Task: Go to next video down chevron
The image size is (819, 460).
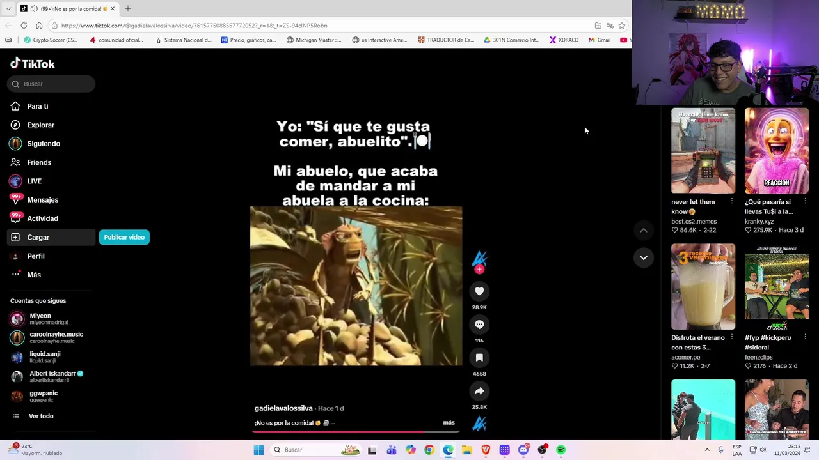Action: [x=644, y=257]
